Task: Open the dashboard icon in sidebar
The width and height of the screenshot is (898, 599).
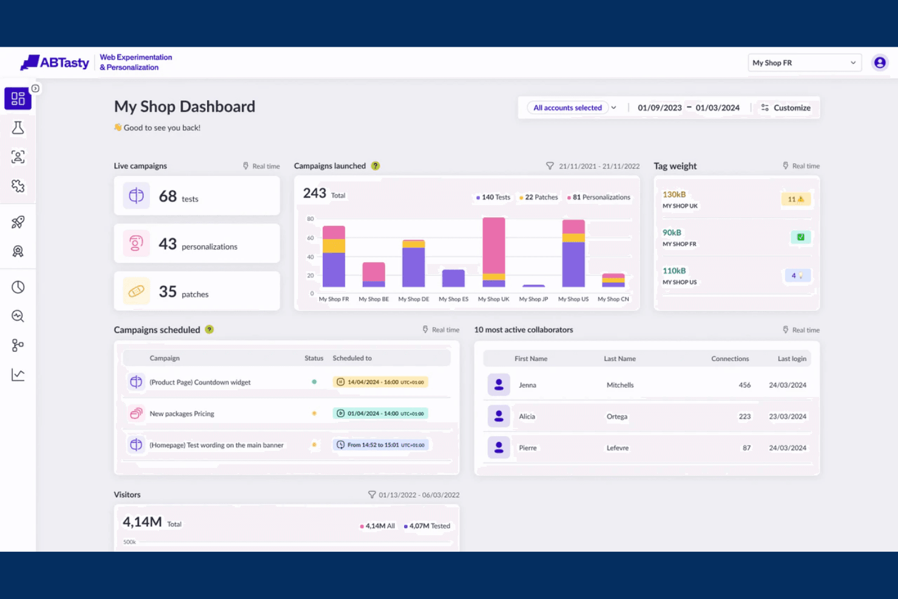Action: point(18,98)
